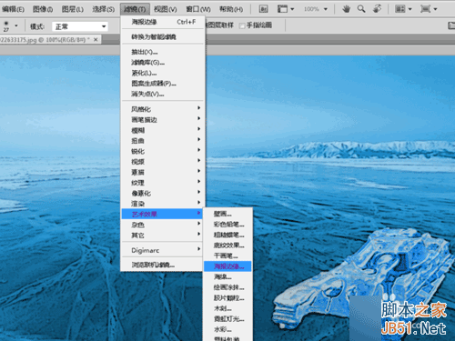Choose 底纹效果... underpainting filter
Image resolution: width=455 pixels, height=341 pixels.
227,246
